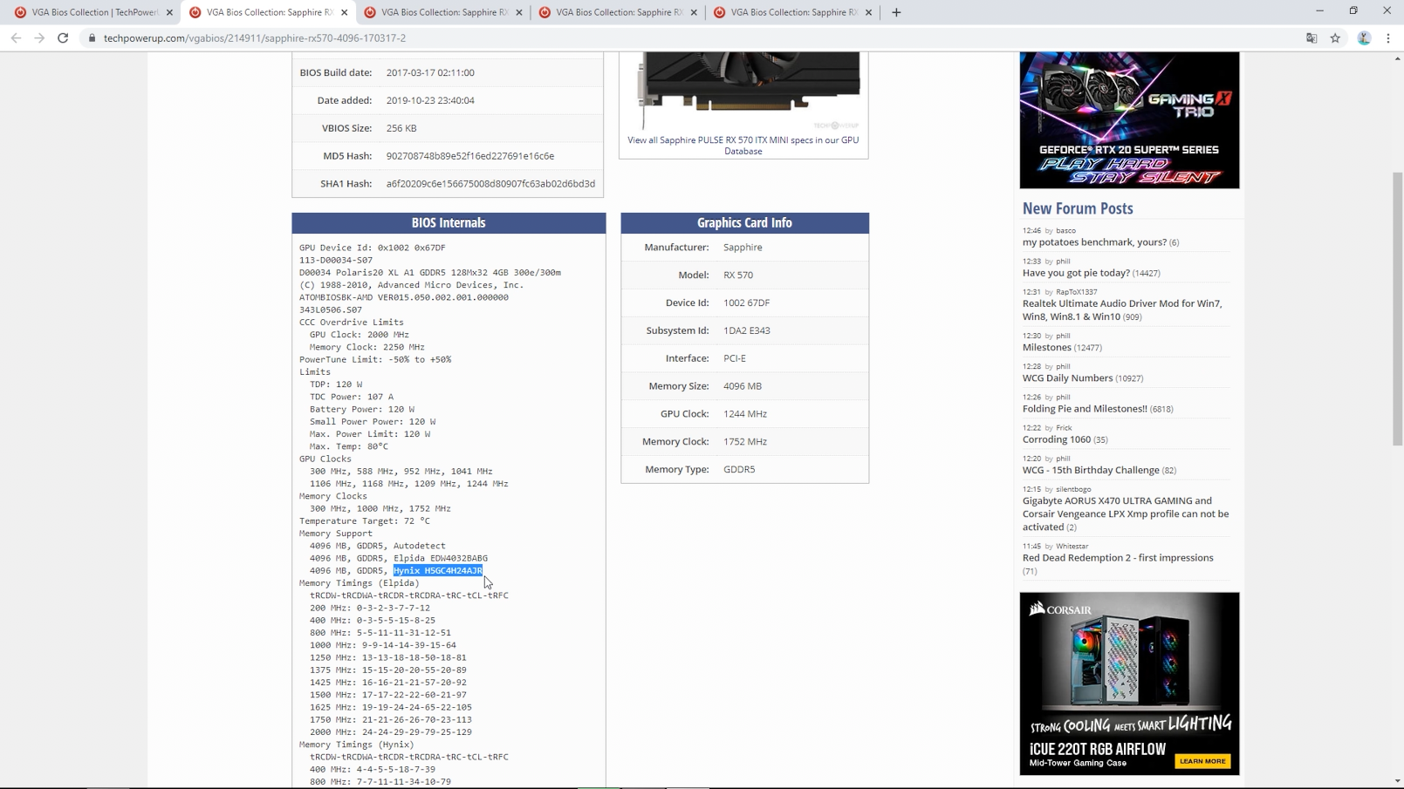Click the highlighted 'Hynix H5GC4H24AJR' text
The width and height of the screenshot is (1404, 789).
pyautogui.click(x=437, y=570)
